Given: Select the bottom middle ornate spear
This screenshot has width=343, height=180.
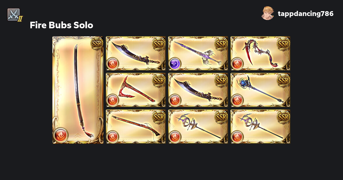Looking at the screenshot, I should click(x=198, y=127).
